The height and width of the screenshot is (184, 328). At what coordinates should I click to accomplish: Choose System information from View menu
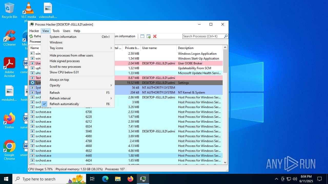(78, 37)
